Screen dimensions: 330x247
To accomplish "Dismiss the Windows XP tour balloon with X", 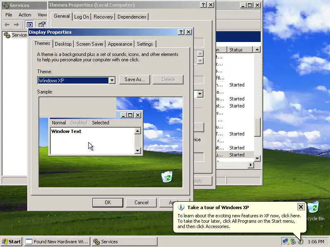I will (x=301, y=207).
